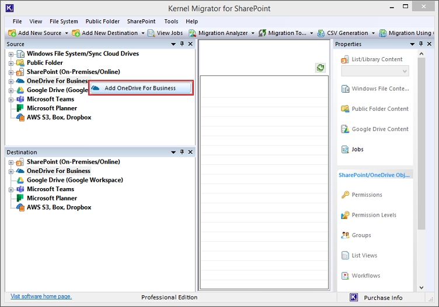
Task: Choose Add OneDrive For Business from context menu
Action: (x=141, y=88)
